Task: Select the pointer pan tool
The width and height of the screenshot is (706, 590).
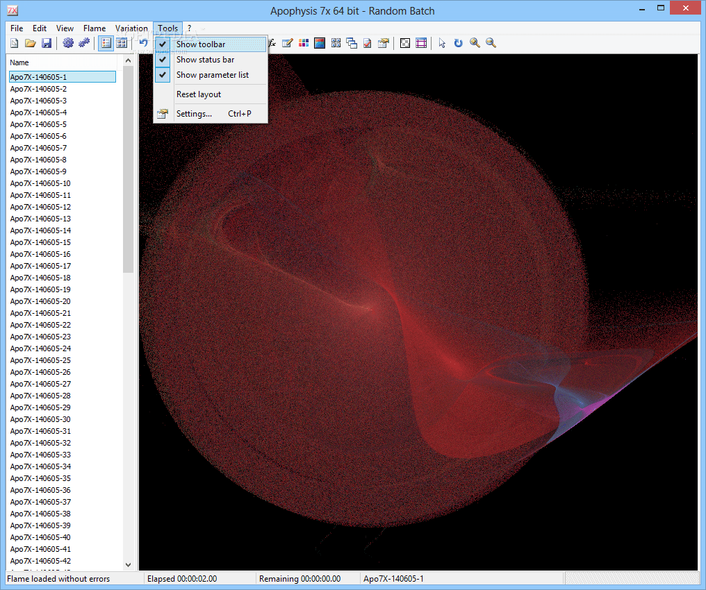Action: click(442, 43)
